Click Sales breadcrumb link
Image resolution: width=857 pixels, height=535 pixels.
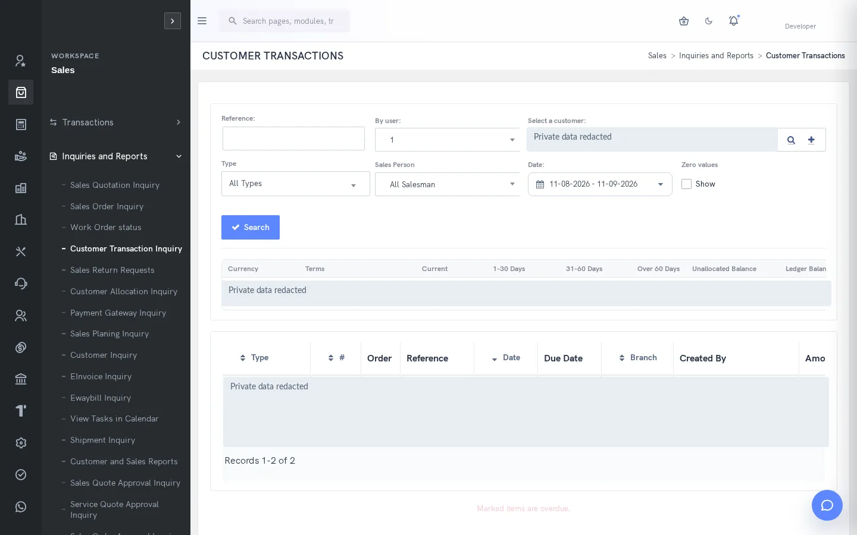point(657,55)
